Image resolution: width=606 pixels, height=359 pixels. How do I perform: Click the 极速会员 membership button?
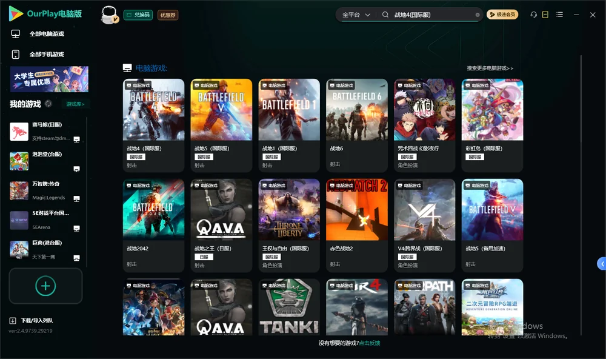tap(502, 15)
